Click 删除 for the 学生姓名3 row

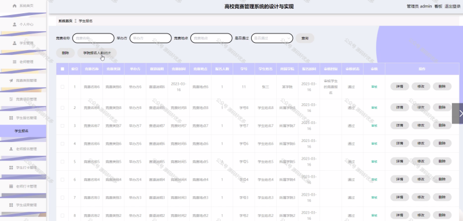tap(442, 197)
